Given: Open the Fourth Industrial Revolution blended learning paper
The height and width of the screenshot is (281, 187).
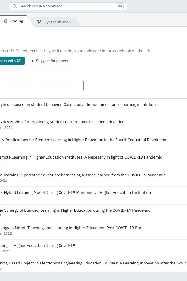Looking at the screenshot, I should 93,142.
